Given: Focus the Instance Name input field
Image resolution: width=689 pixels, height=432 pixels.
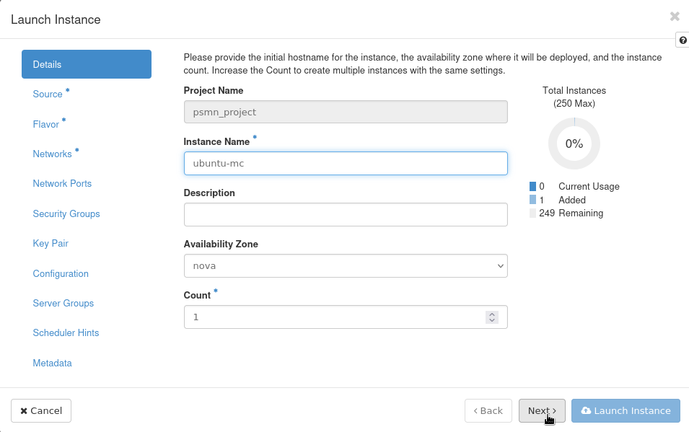Looking at the screenshot, I should (346, 163).
